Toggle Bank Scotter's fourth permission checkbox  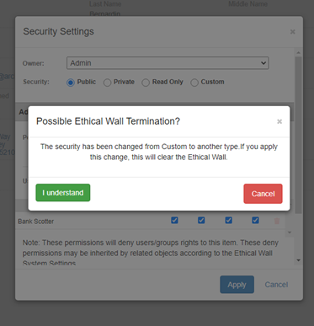click(x=255, y=220)
